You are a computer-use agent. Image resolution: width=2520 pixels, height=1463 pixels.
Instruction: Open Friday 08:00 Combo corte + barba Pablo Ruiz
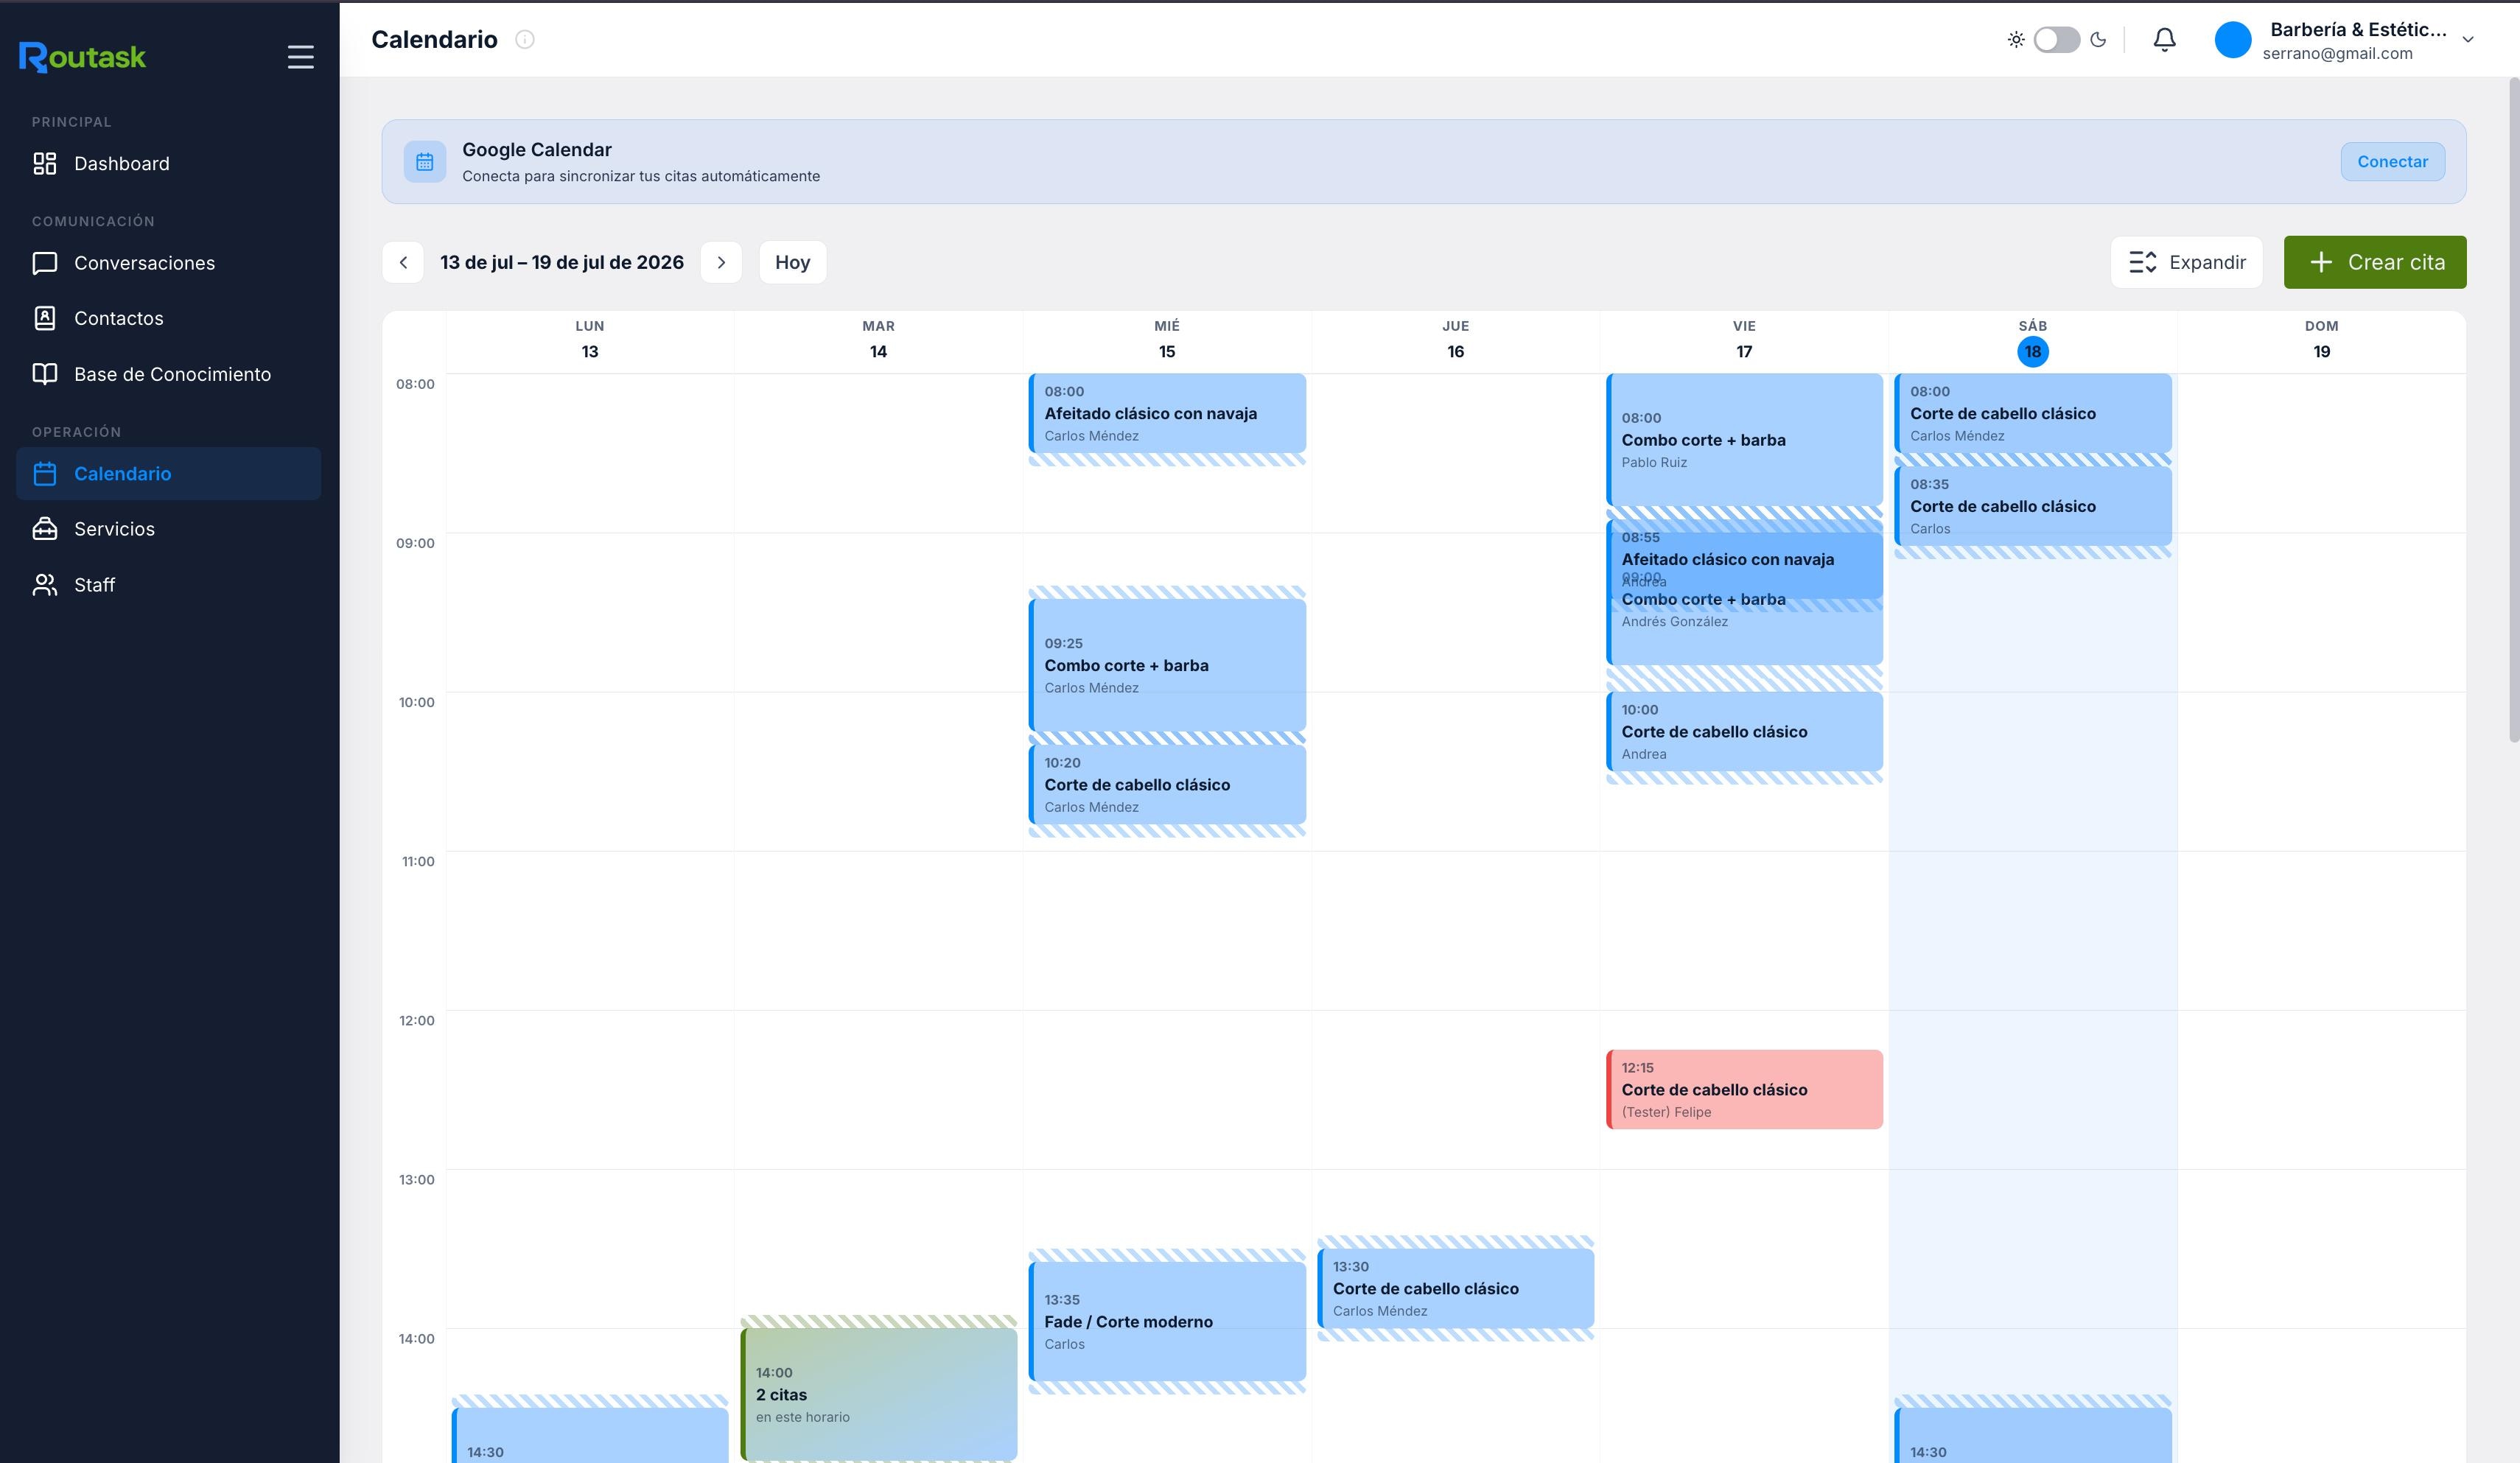coord(1744,440)
